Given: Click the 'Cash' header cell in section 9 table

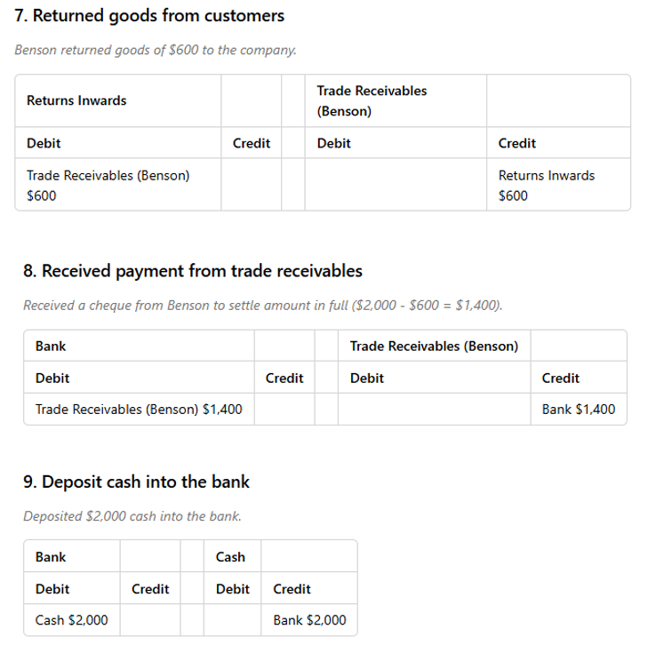Looking at the screenshot, I should point(230,557).
